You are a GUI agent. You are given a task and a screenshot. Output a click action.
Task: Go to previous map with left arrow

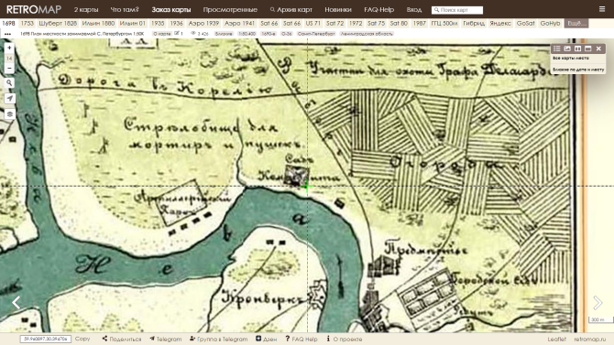click(16, 302)
